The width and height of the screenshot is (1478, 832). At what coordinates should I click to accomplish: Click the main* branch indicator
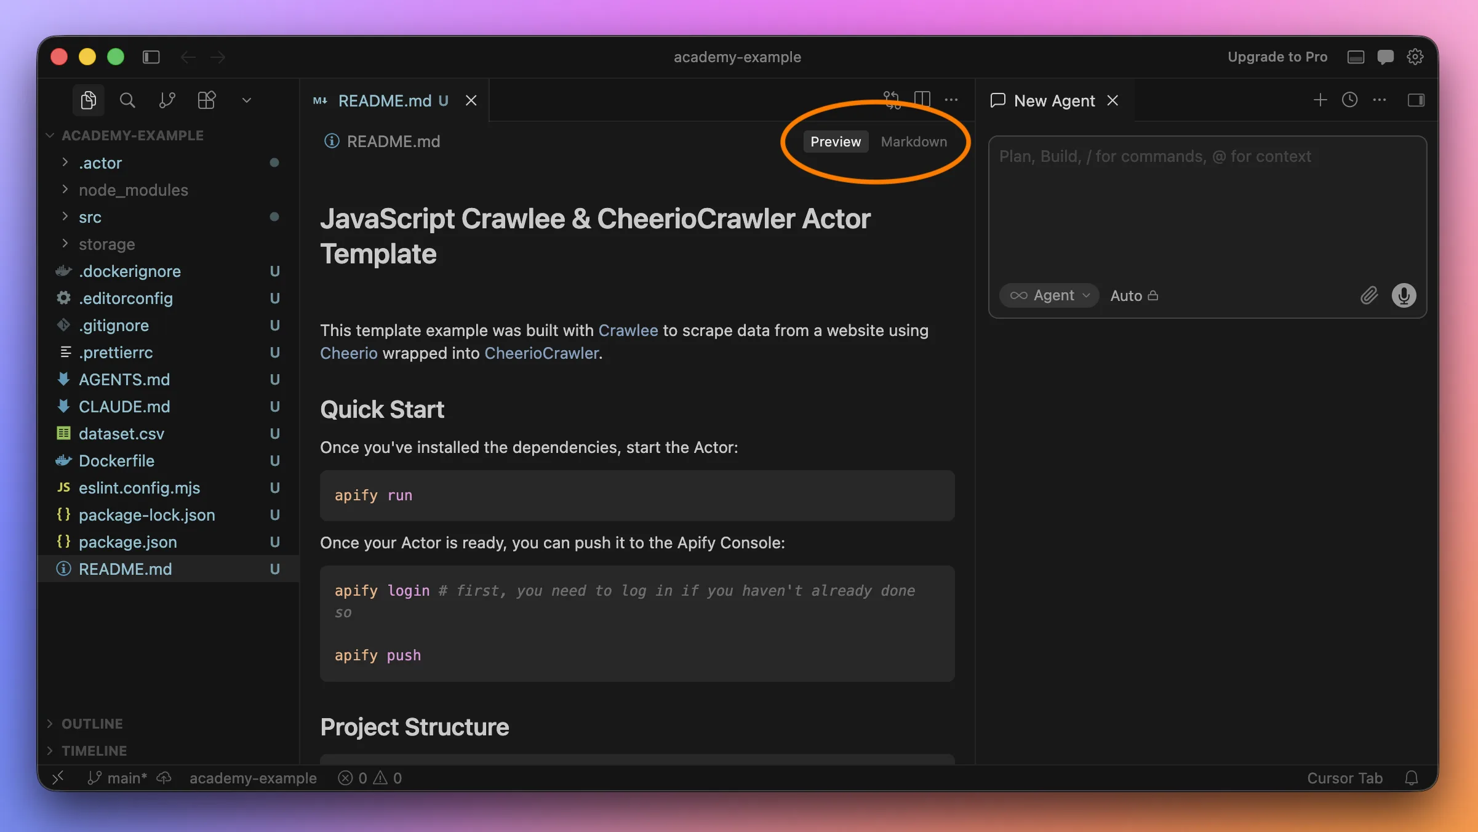point(117,778)
